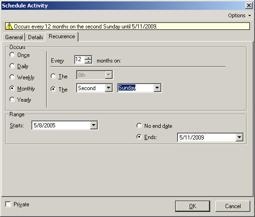
Task: Click into the months number field
Action: [79, 59]
